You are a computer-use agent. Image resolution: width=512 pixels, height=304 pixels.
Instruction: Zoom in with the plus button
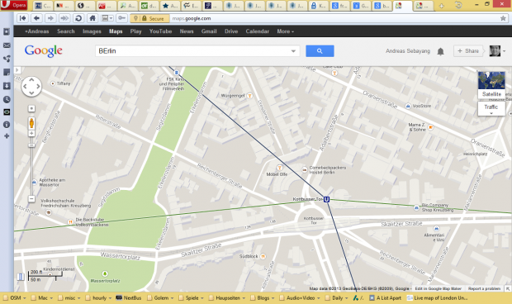31,133
